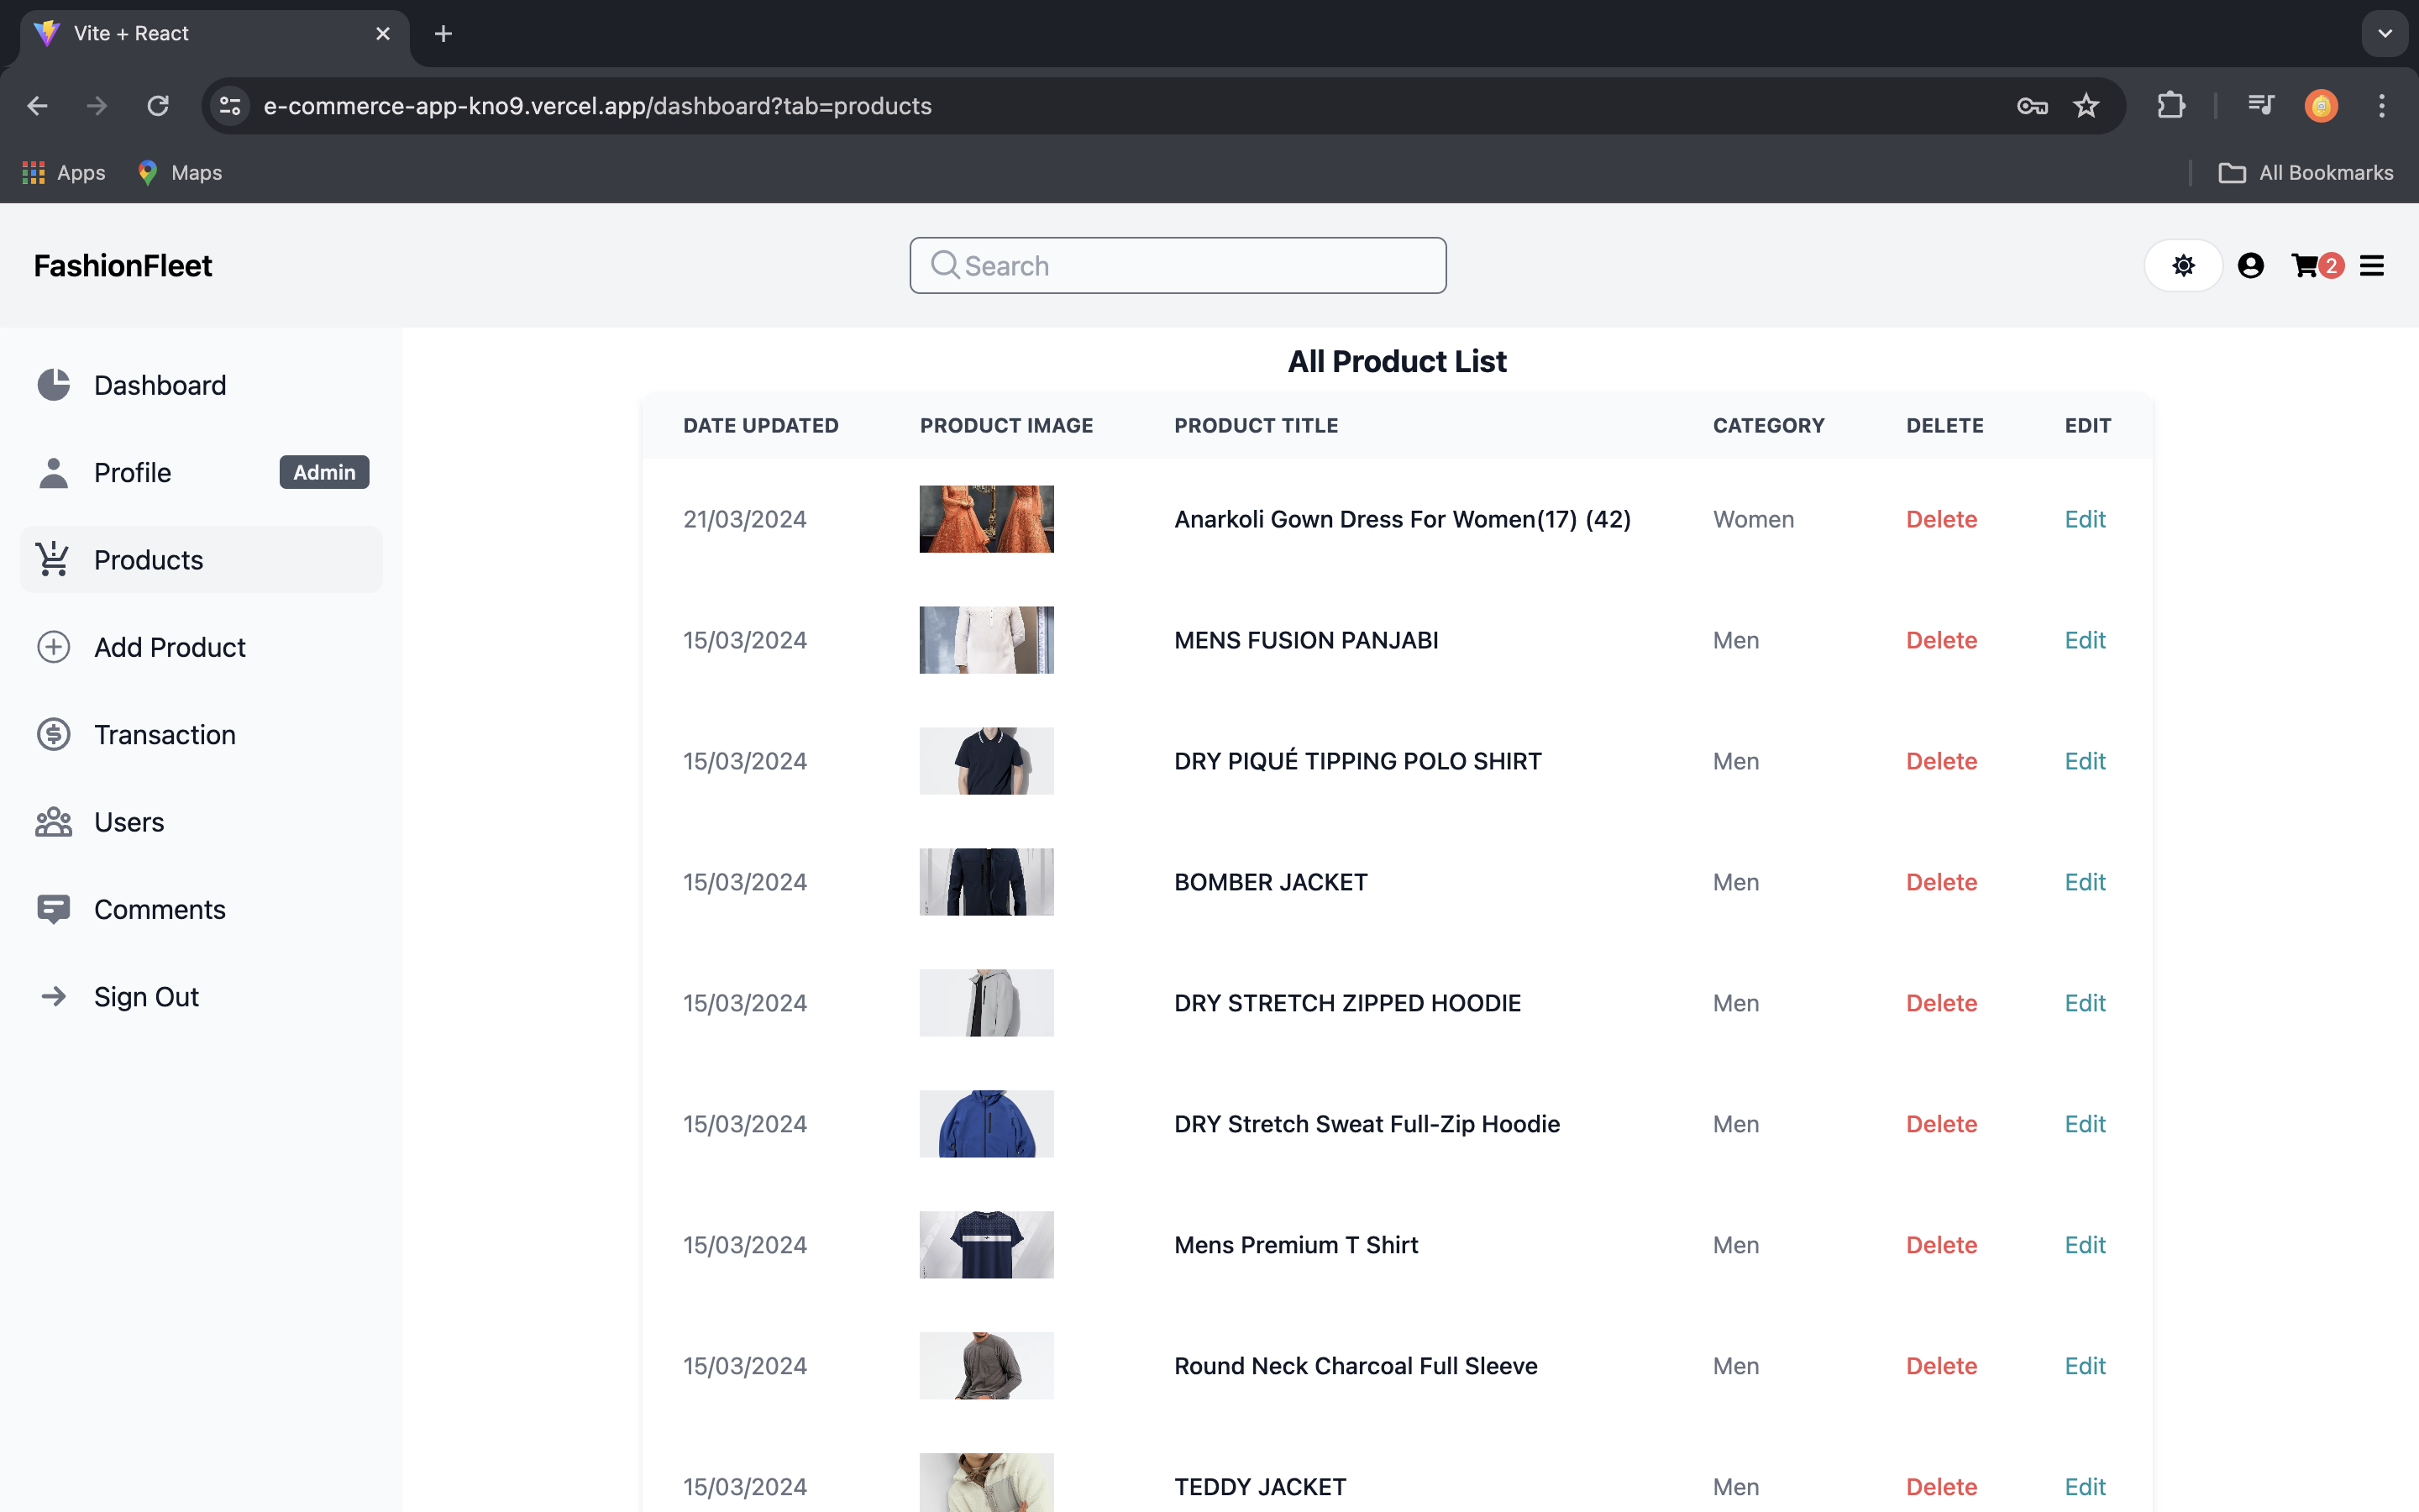Click the Women category cell

[x=1753, y=519]
